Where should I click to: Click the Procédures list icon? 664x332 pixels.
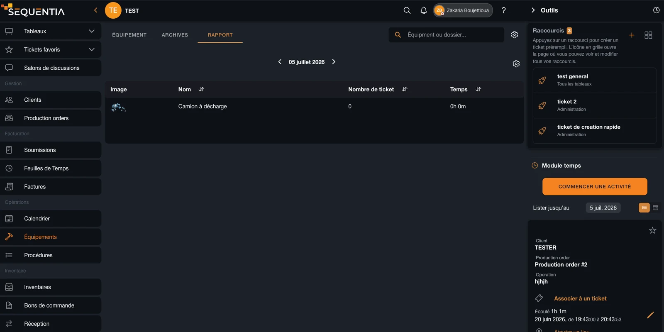(x=9, y=255)
